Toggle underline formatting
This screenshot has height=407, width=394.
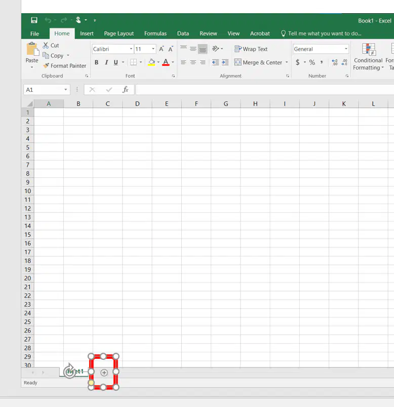click(x=115, y=62)
